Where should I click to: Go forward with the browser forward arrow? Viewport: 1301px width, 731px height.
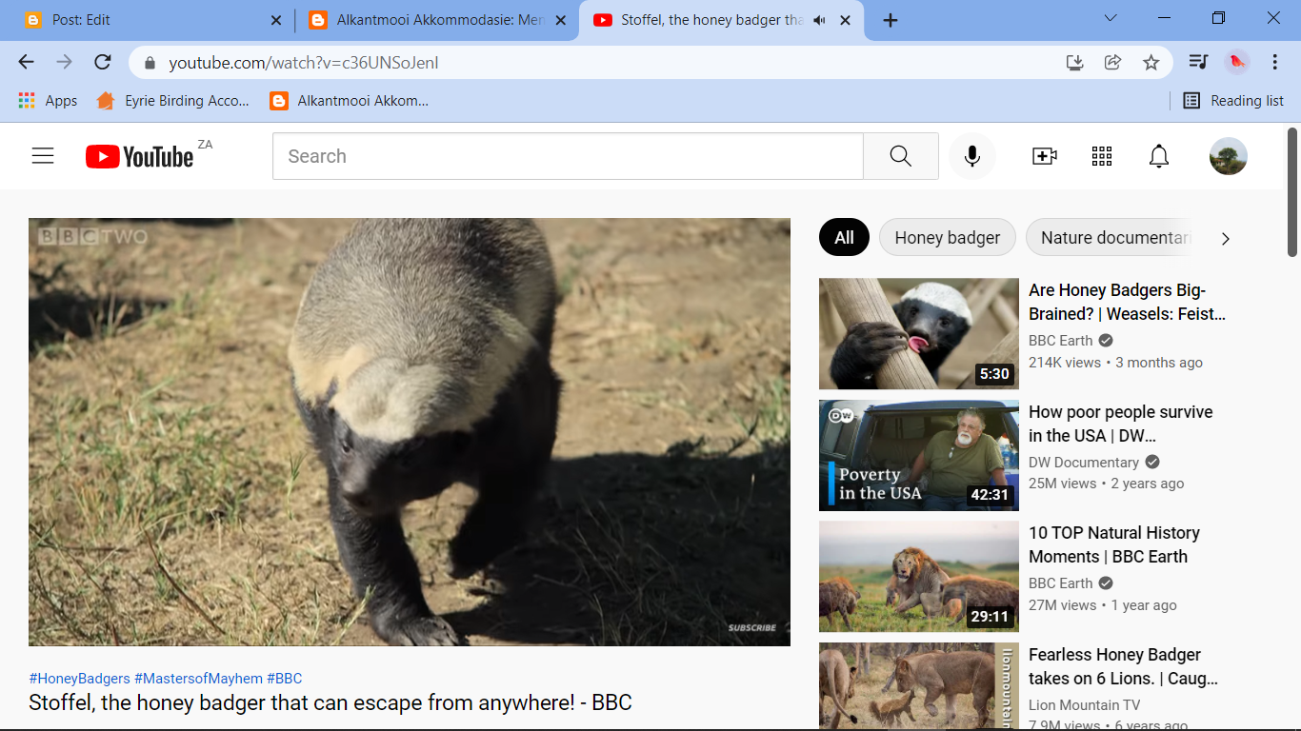click(x=64, y=62)
